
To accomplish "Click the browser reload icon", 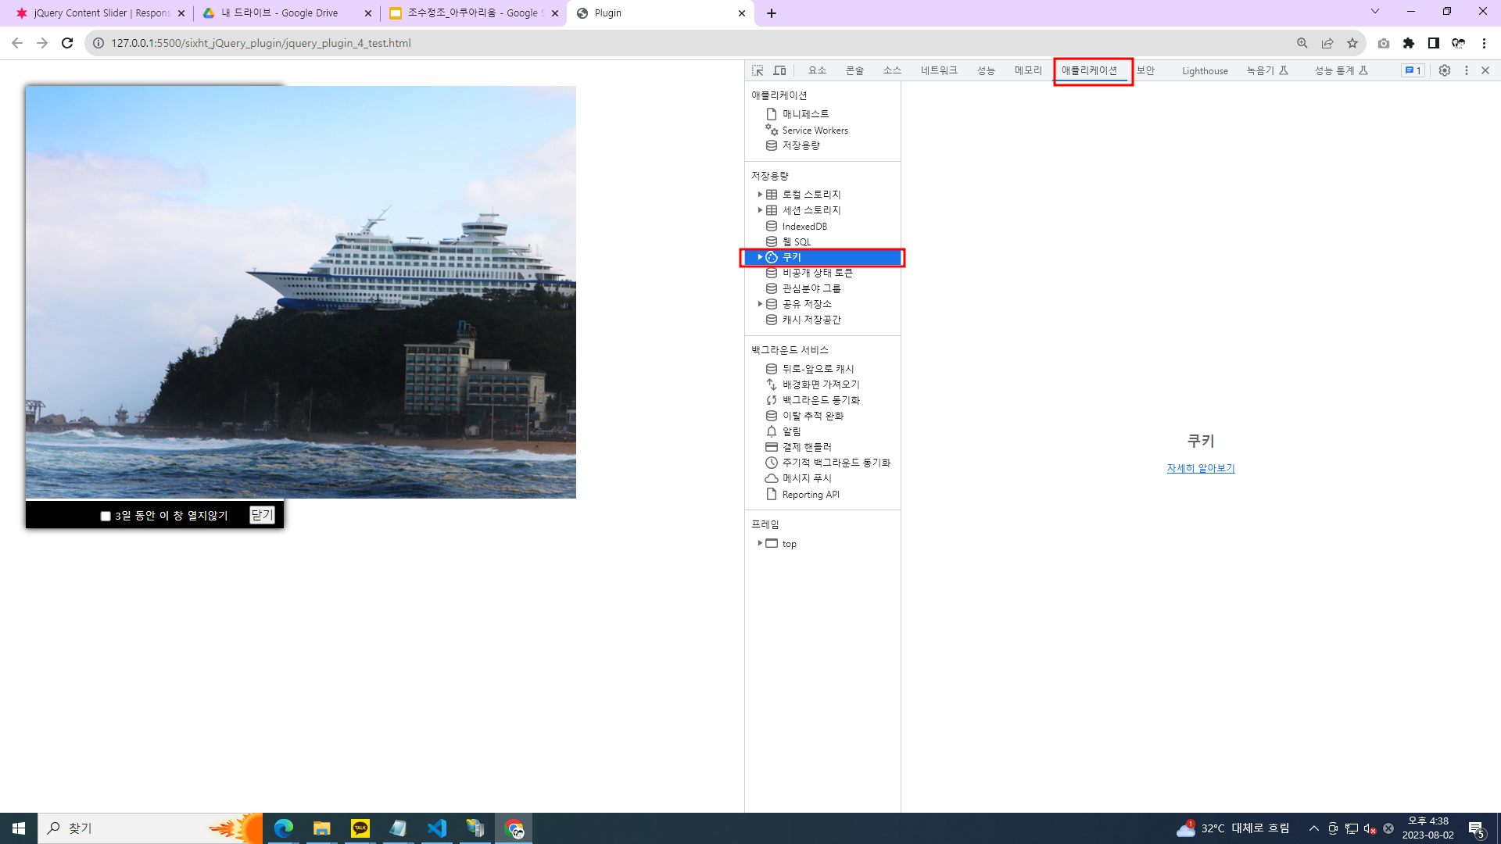I will (67, 43).
